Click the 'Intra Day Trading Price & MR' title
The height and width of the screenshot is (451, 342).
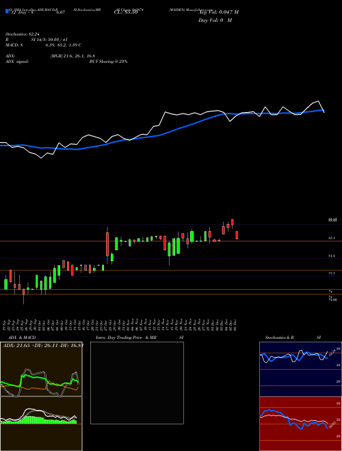tap(126, 338)
